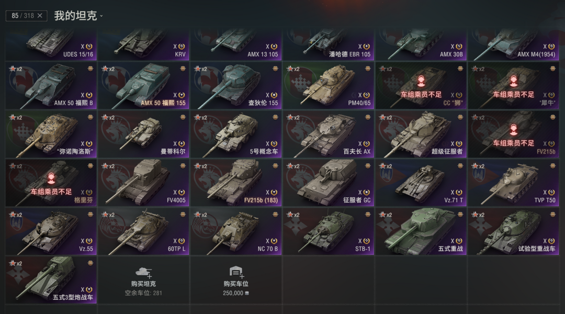
Task: Click the 购买坦克 空余车位 button
Action: click(x=143, y=280)
